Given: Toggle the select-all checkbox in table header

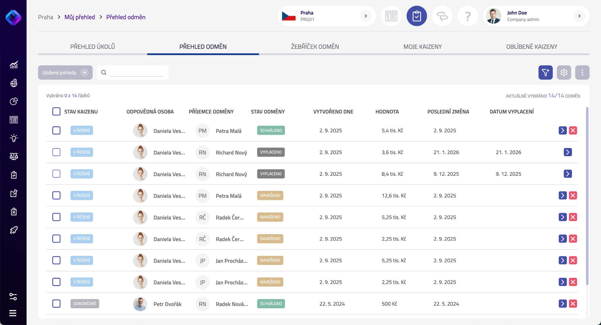Looking at the screenshot, I should (56, 111).
